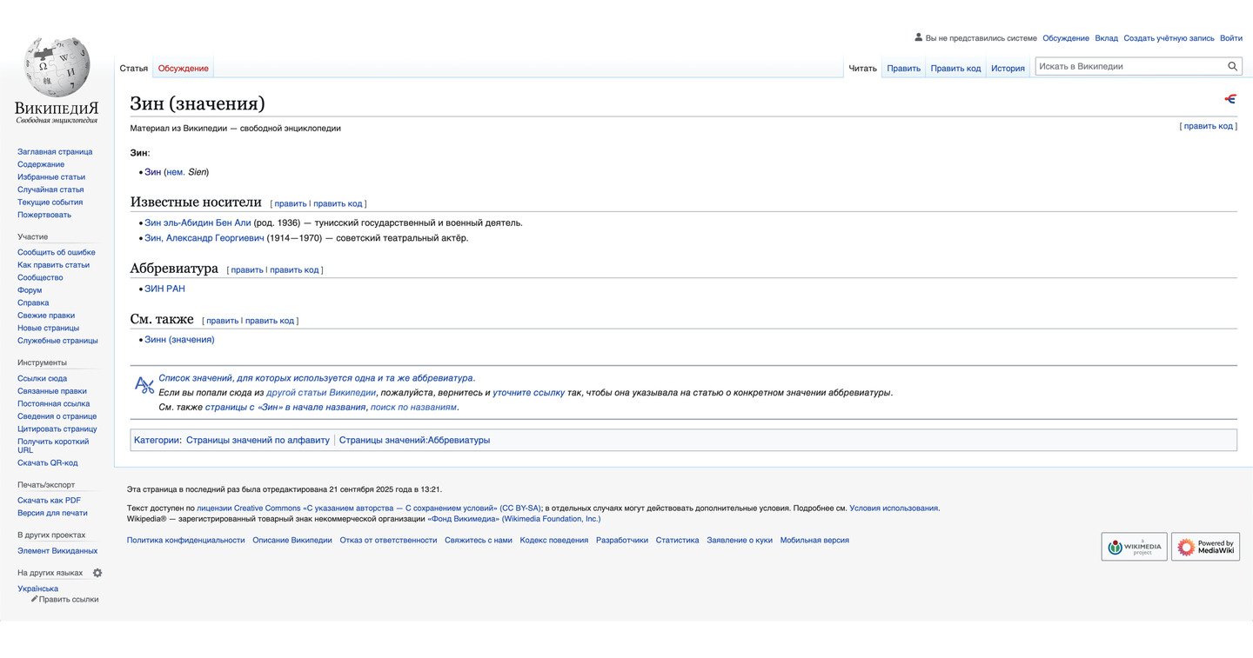Open the ЗИН РАН link

pos(164,289)
